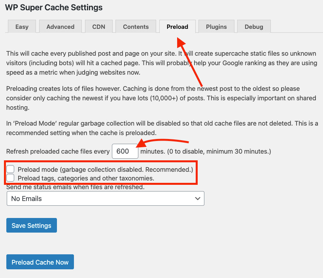
Task: Expand the status emails selection menu
Action: (x=105, y=198)
